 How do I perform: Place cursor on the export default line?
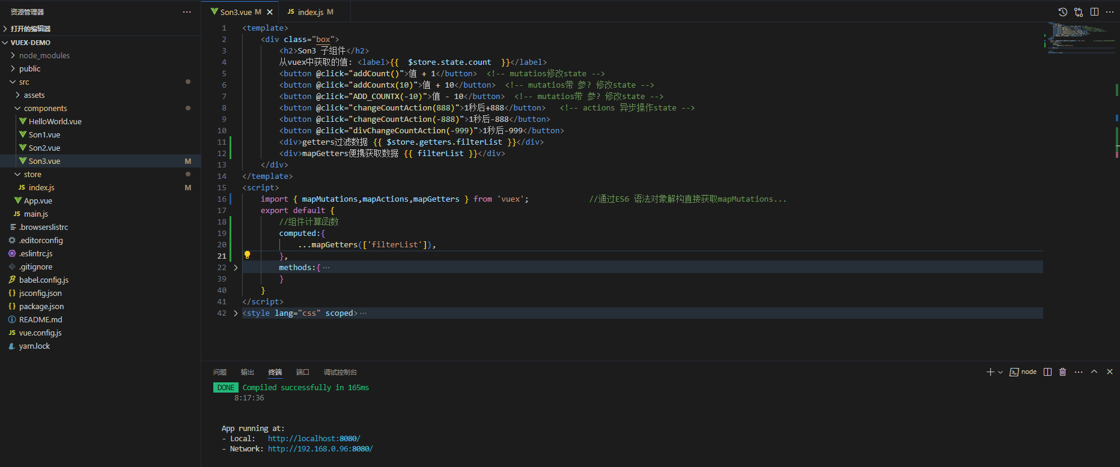click(x=297, y=211)
